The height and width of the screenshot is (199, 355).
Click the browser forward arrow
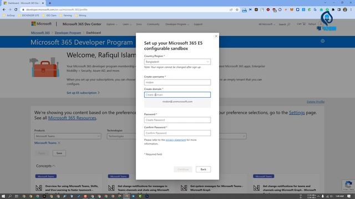[x=10, y=10]
